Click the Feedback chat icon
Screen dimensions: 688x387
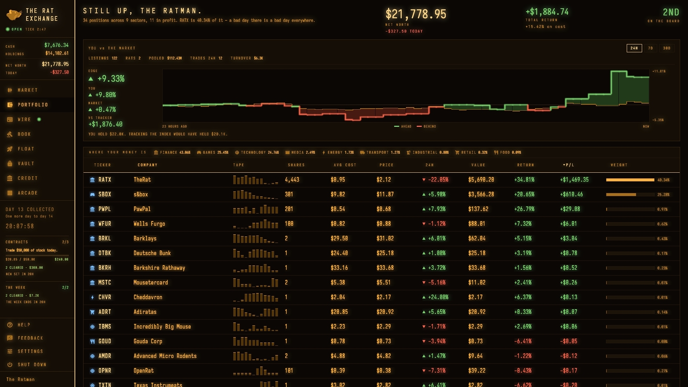point(10,338)
